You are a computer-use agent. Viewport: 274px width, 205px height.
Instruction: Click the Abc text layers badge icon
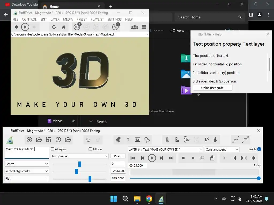point(77,27)
